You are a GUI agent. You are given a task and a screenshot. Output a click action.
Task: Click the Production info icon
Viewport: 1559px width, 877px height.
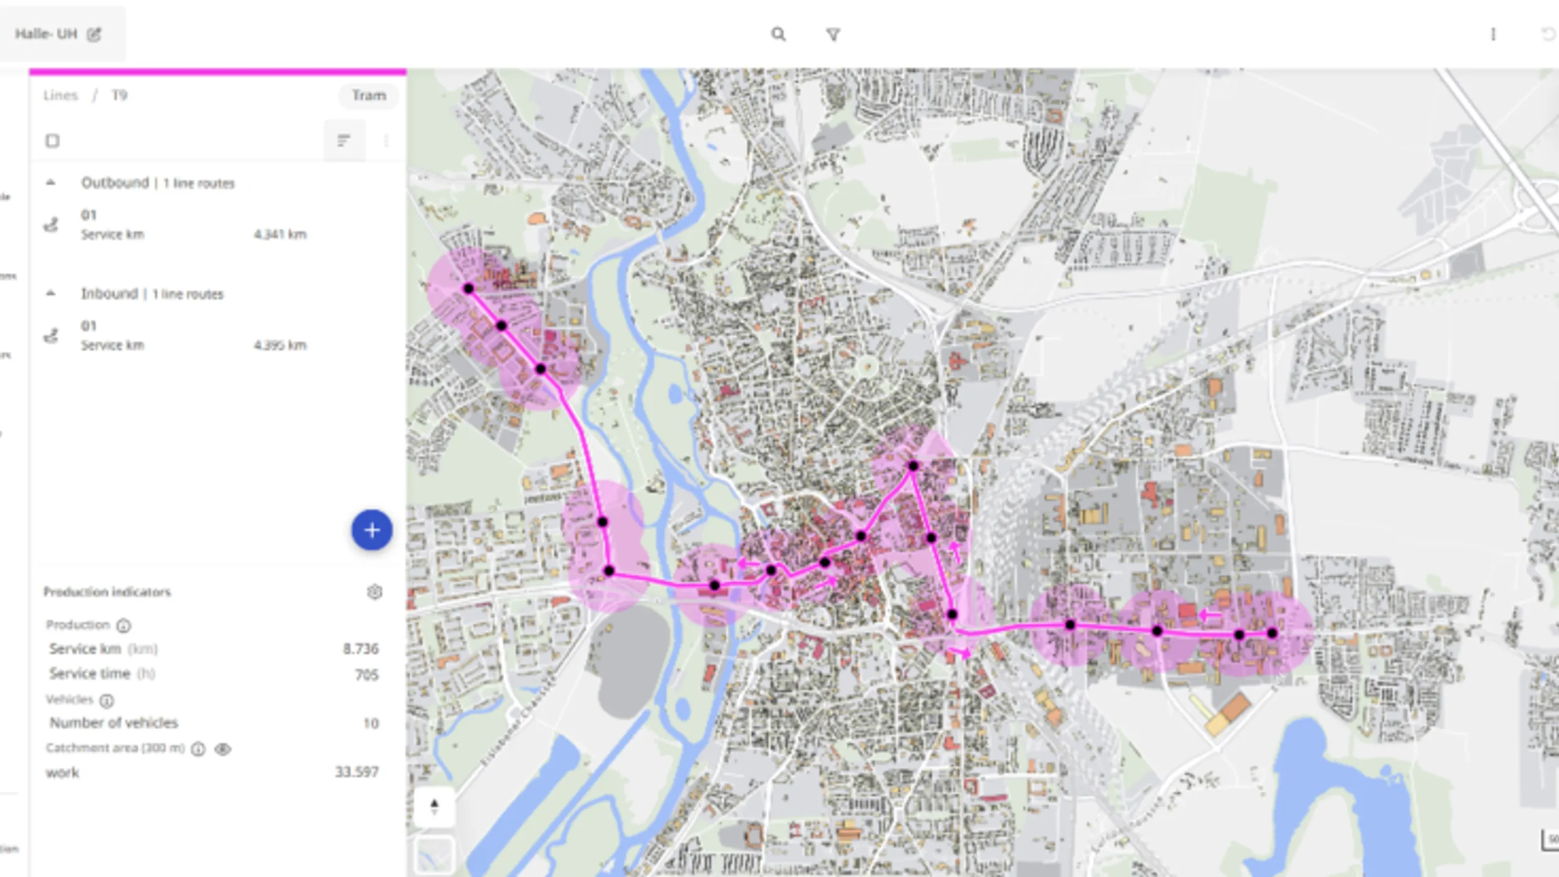tap(124, 625)
